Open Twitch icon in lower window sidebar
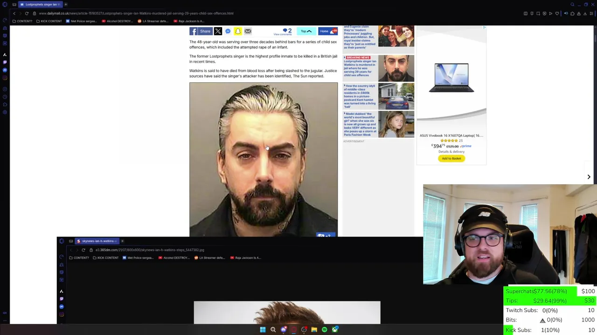Viewport: 597px width, 335px height. 62,299
